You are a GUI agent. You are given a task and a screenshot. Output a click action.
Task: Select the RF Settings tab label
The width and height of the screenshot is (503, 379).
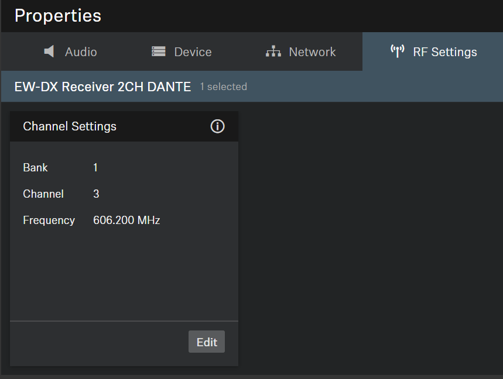pyautogui.click(x=445, y=51)
